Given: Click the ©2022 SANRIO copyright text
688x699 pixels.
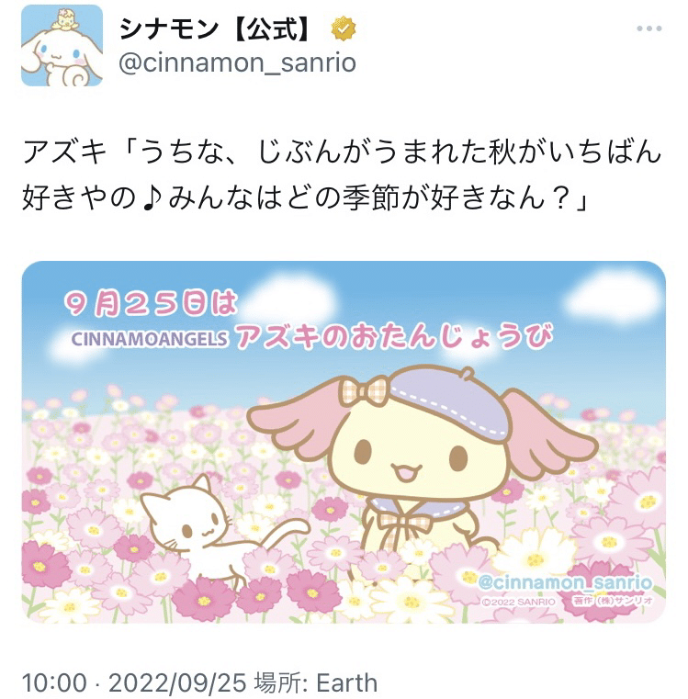Looking at the screenshot, I should 519,602.
